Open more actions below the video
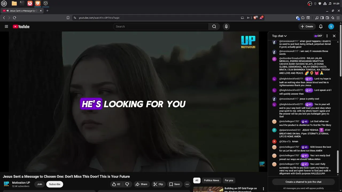 (187, 184)
